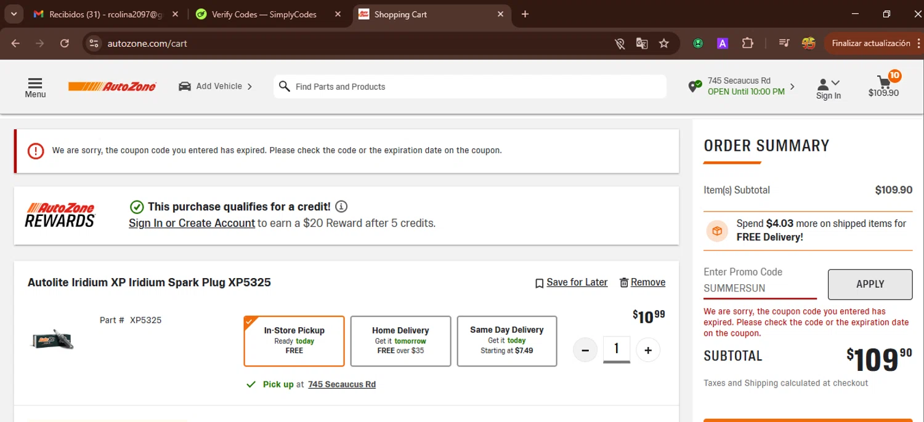Viewport: 924px width, 422px height.
Task: Click the purple A extension icon
Action: coord(723,44)
